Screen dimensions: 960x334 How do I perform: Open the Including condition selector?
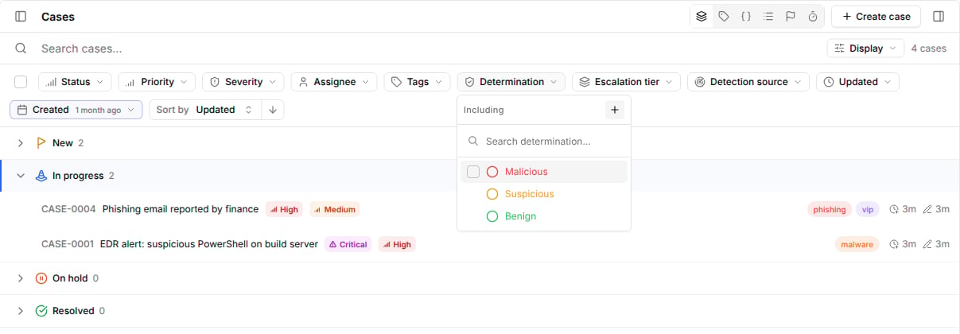(x=484, y=110)
